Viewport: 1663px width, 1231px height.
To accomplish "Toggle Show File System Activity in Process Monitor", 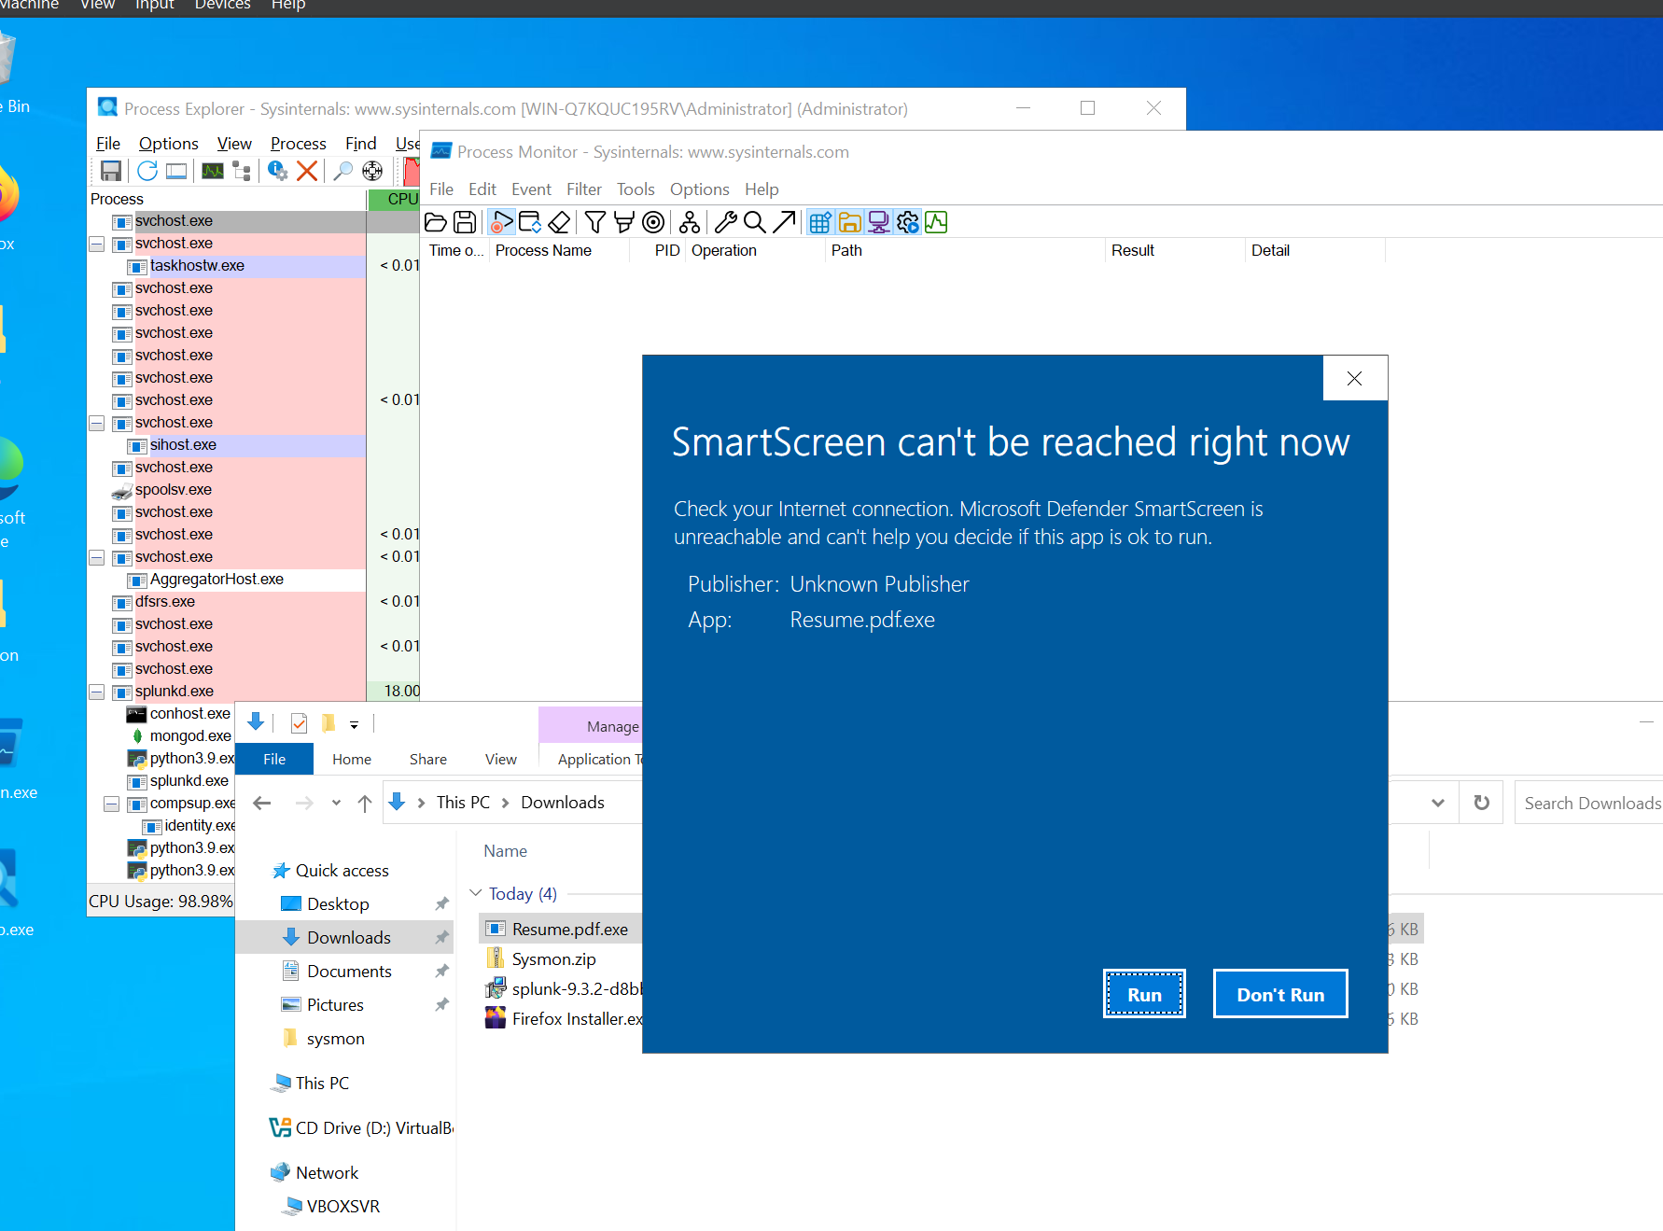I will coord(849,222).
